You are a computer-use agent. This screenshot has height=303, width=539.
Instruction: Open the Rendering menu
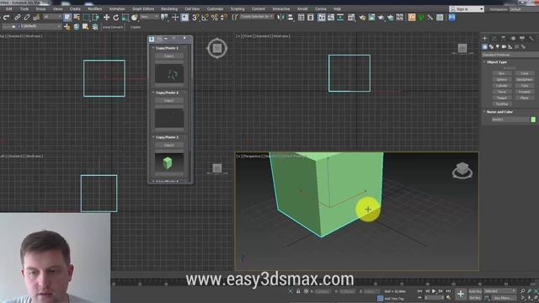point(169,9)
